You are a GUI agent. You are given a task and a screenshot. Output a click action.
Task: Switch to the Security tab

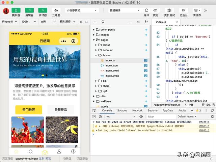pyautogui.click(x=153, y=110)
